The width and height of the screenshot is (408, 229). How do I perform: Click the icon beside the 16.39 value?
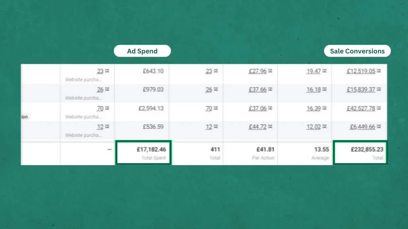(x=324, y=108)
